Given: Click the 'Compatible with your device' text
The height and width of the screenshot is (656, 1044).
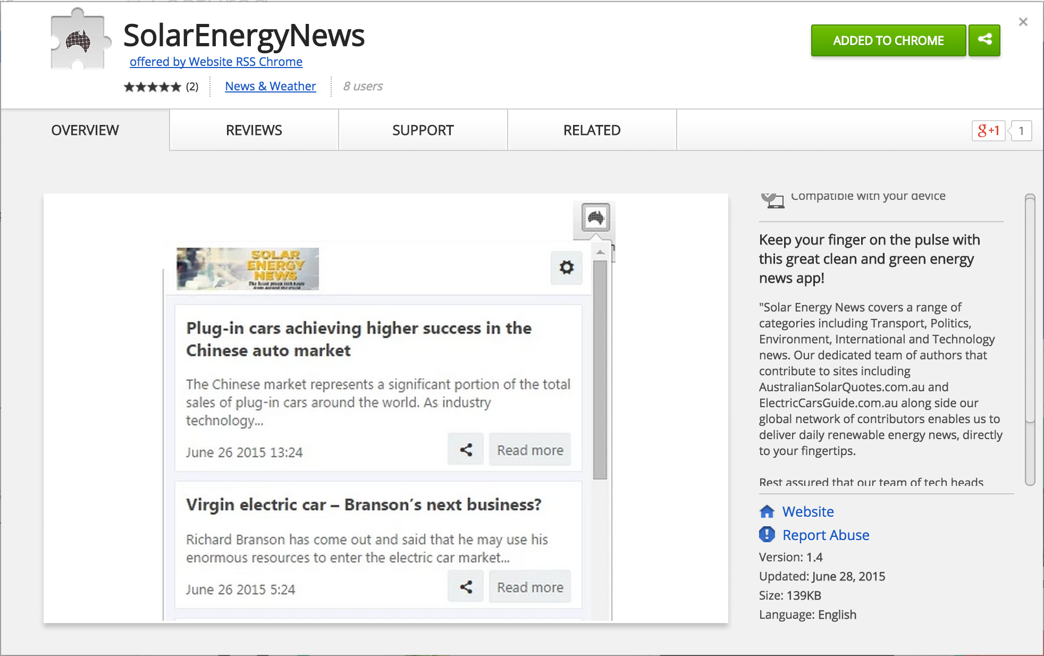Looking at the screenshot, I should coord(868,196).
